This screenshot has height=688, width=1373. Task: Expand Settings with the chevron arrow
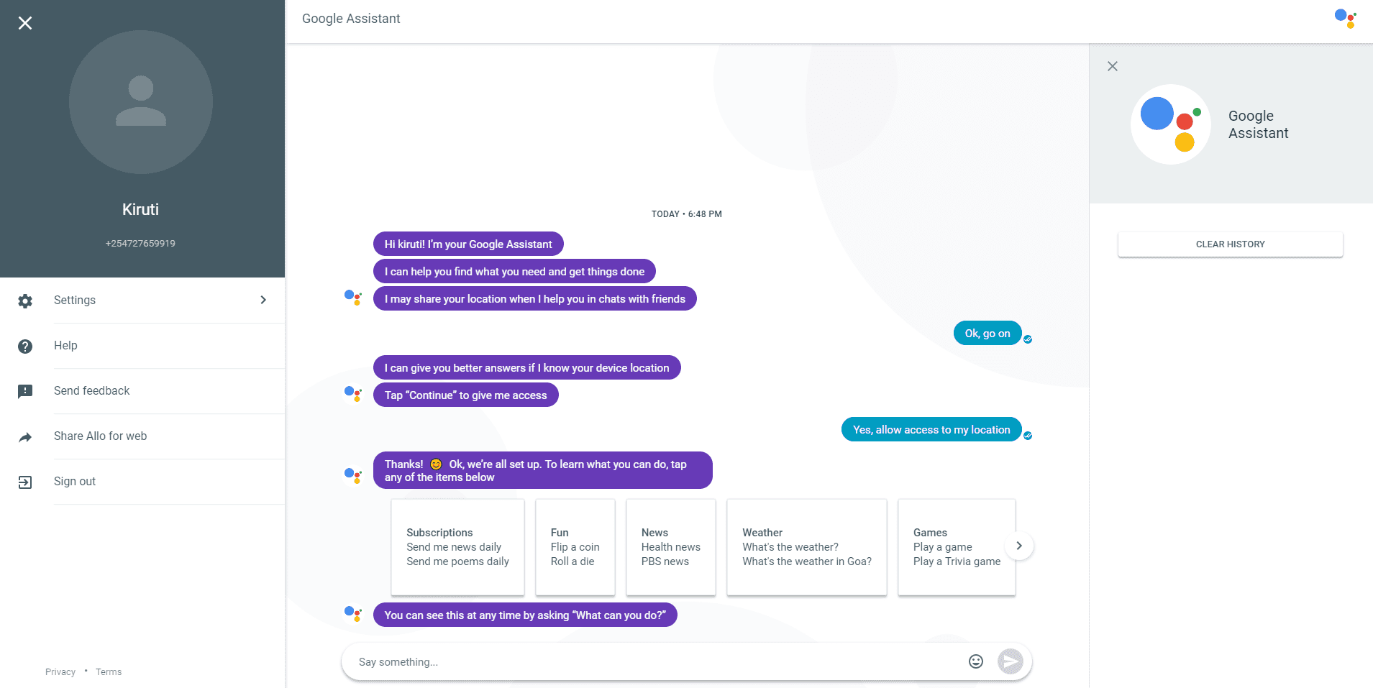pos(263,300)
